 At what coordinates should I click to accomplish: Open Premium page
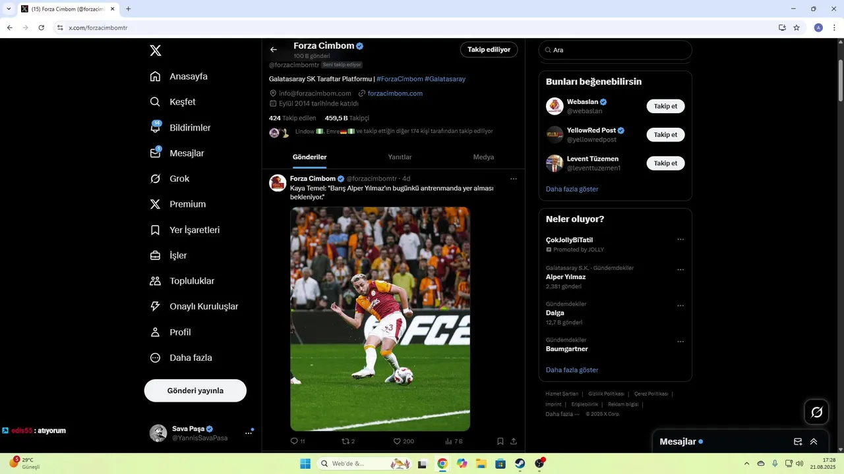(177, 205)
